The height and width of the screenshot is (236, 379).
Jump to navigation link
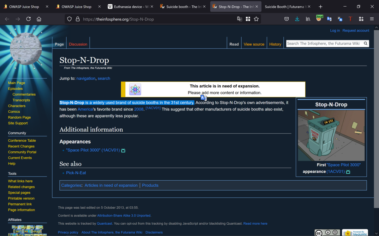pyautogui.click(x=86, y=78)
